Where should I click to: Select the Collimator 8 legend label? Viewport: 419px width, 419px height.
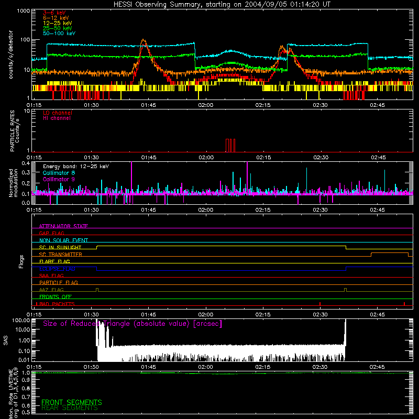click(59, 173)
